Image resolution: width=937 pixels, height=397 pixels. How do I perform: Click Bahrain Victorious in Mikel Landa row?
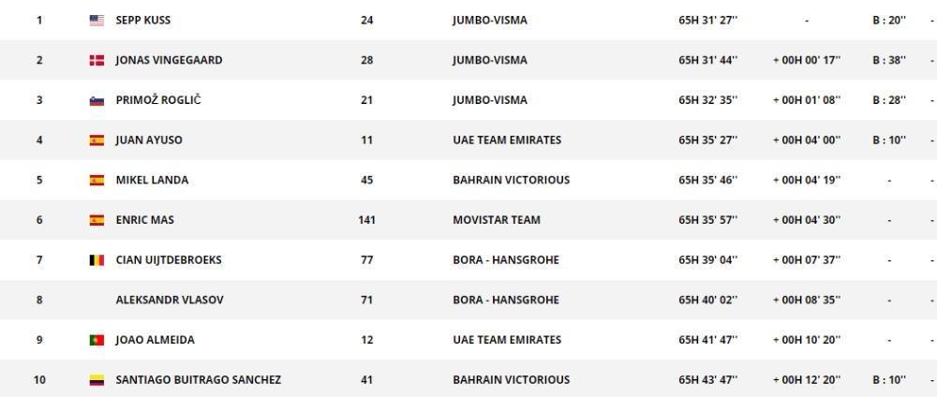tap(511, 181)
